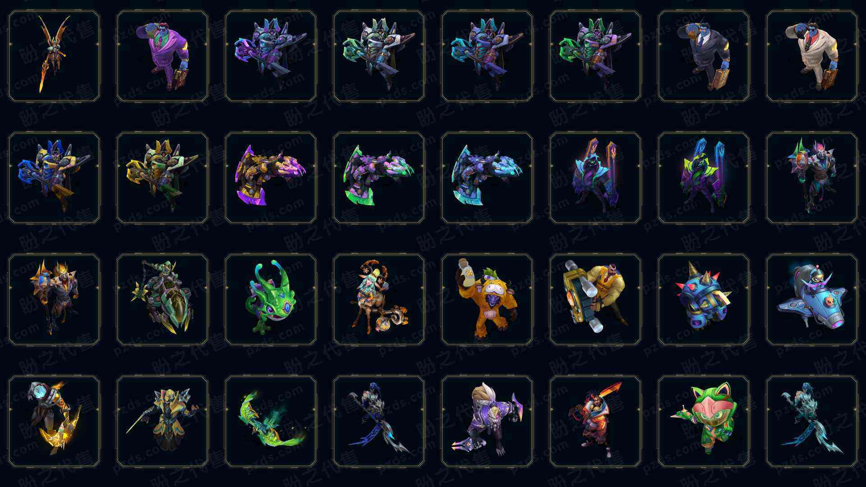Select the icy teal scythe warrior tile
866x487 pixels.
click(812, 421)
